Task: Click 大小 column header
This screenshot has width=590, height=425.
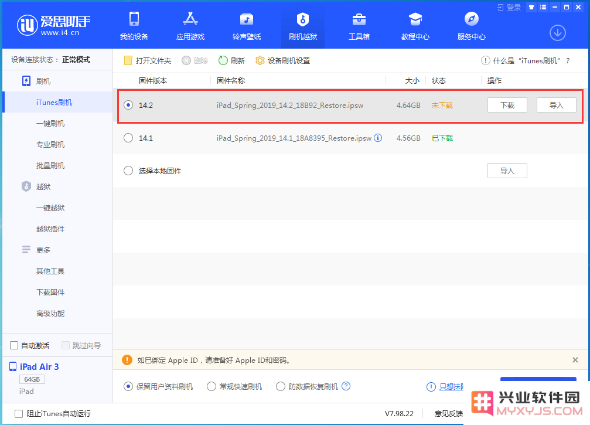Action: [x=412, y=80]
